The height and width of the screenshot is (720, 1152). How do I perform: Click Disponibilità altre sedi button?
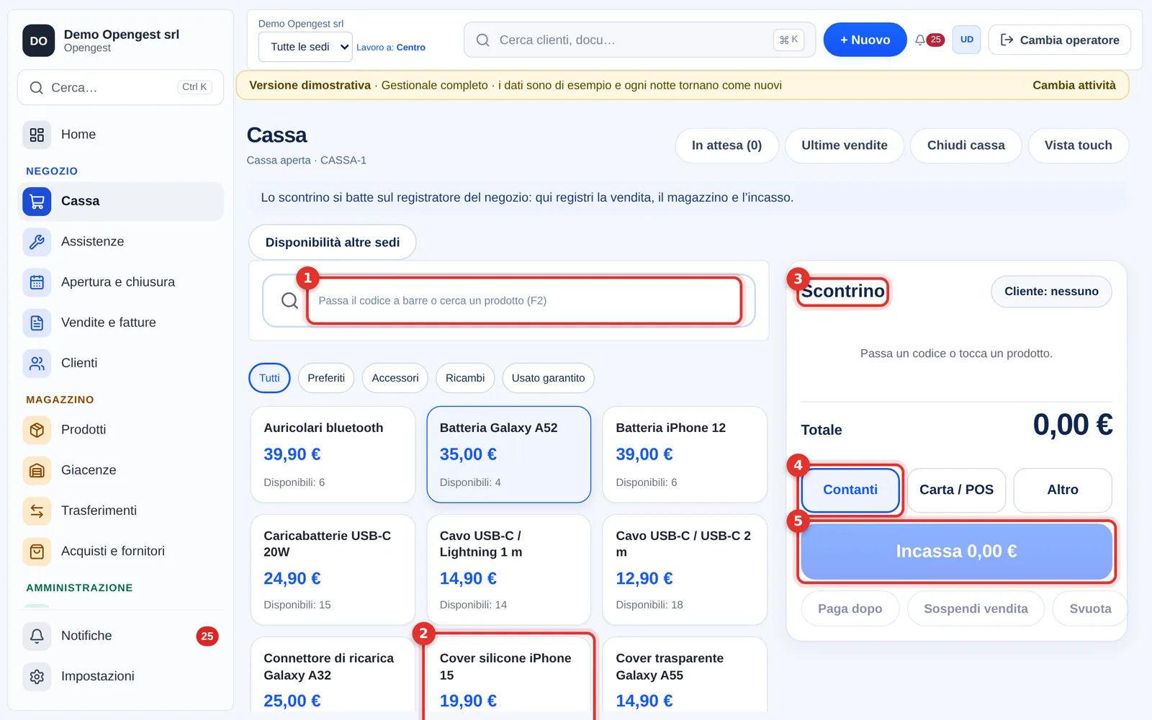click(x=333, y=243)
